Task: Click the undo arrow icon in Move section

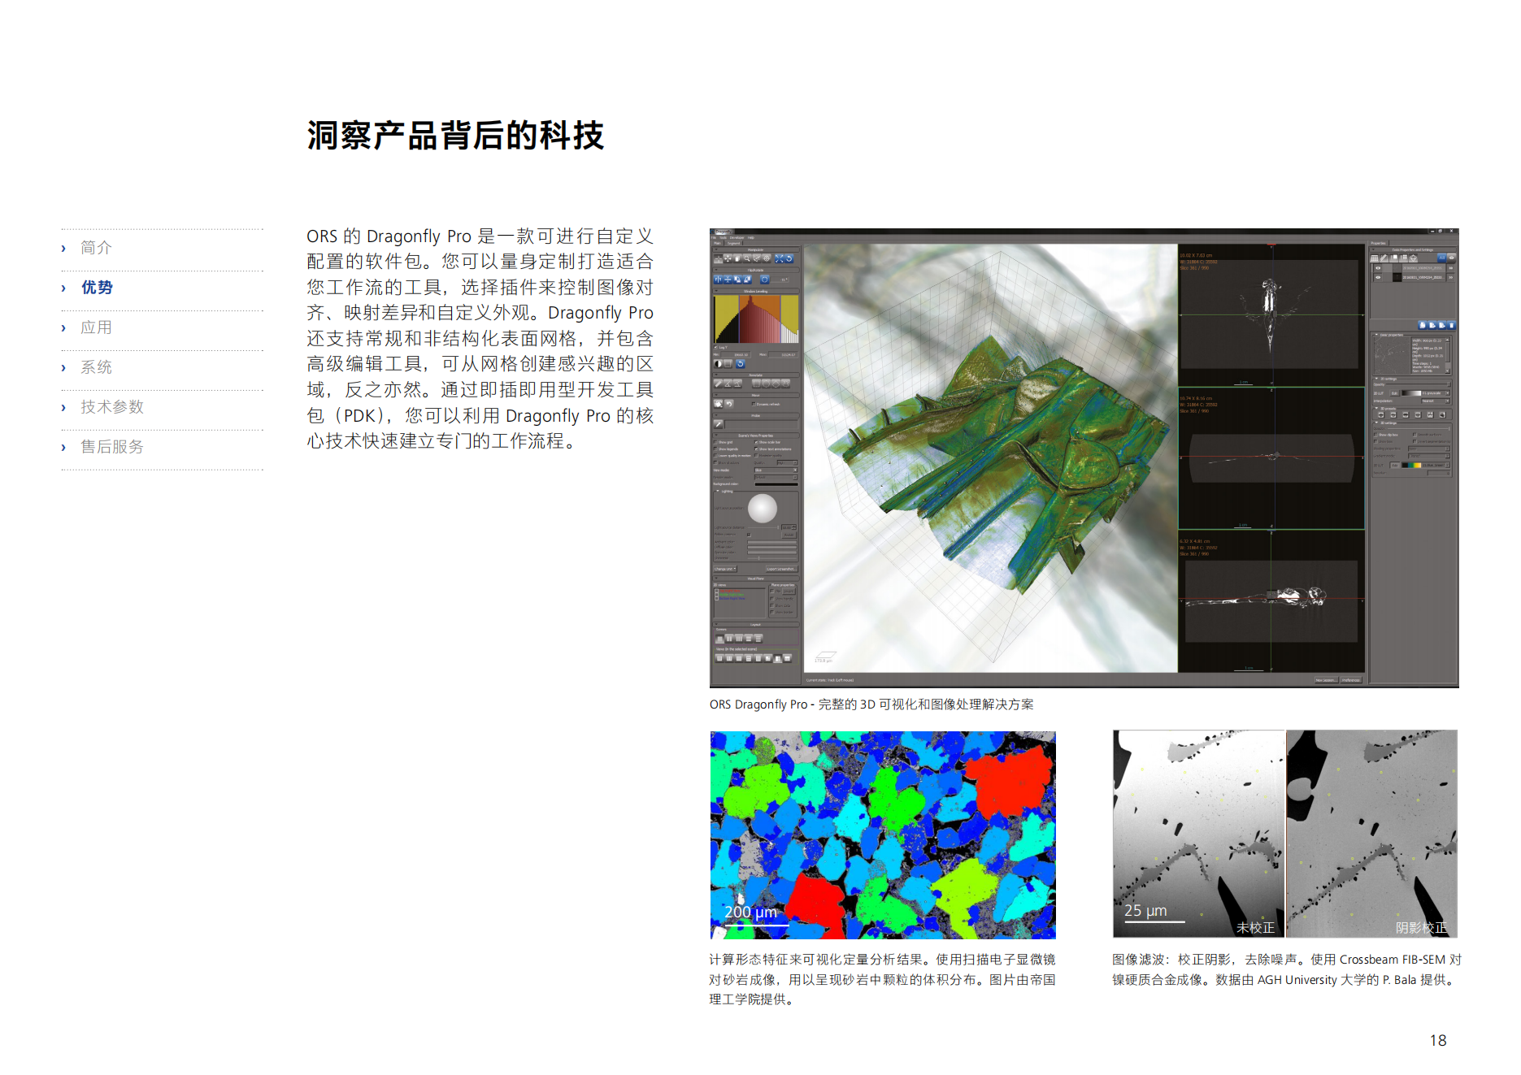Action: (729, 404)
